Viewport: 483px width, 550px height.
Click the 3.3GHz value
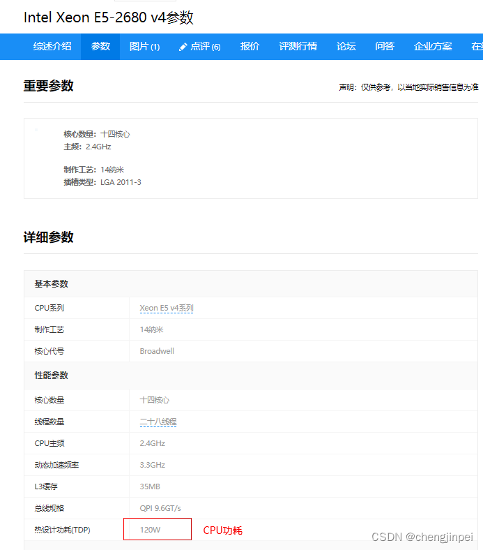point(153,465)
